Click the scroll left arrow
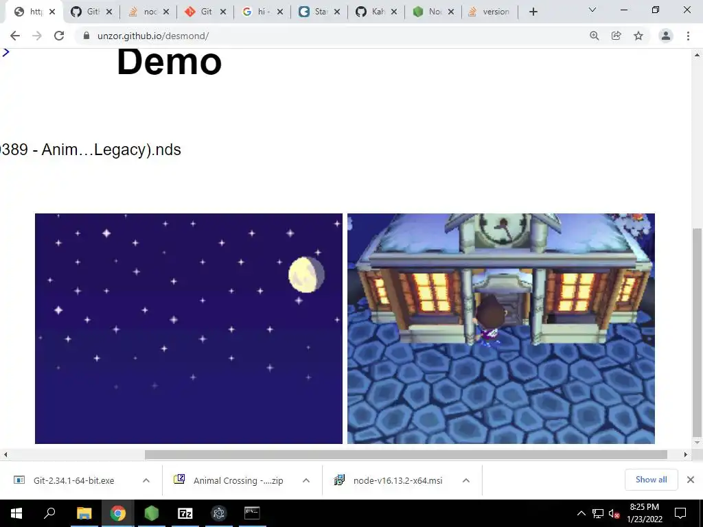The height and width of the screenshot is (527, 703). (x=5, y=454)
